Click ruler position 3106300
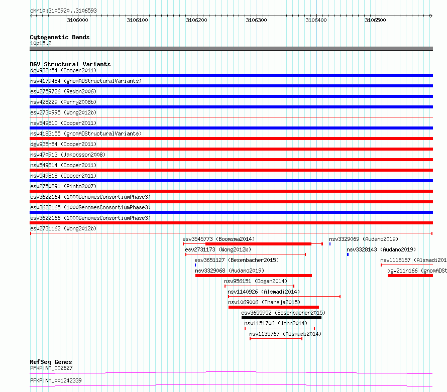Screen dimensions: 447x392 257,20
